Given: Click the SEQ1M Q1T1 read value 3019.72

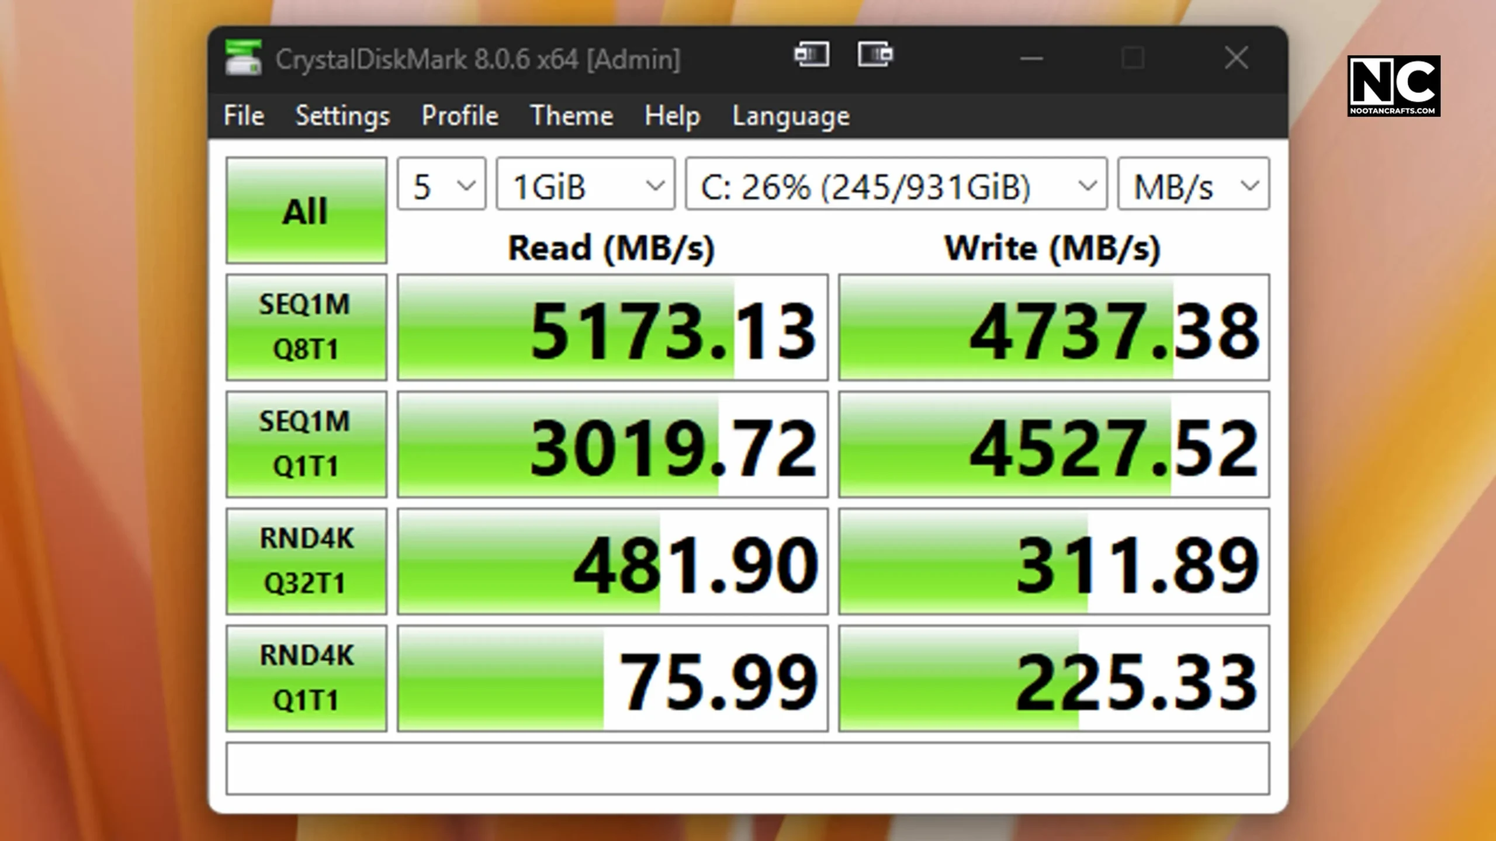Looking at the screenshot, I should pos(612,444).
